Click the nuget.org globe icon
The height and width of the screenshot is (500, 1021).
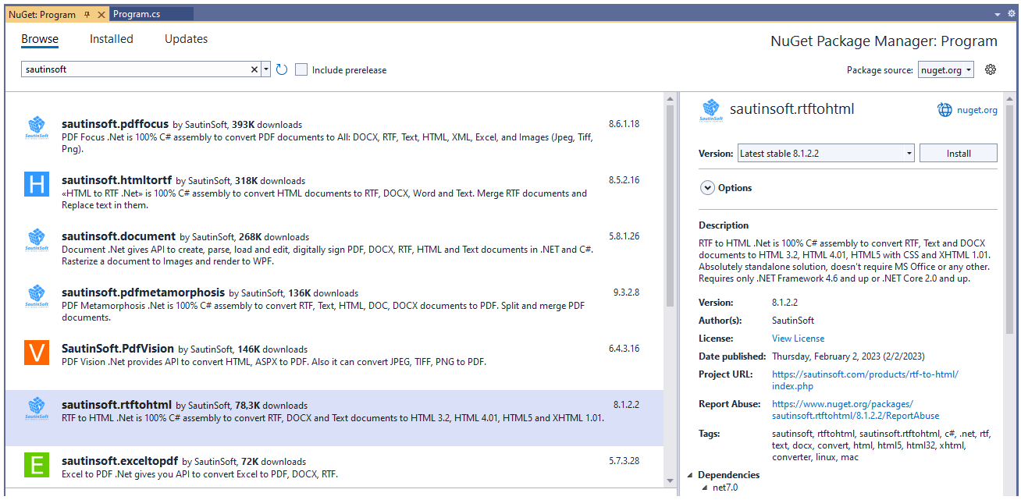943,109
